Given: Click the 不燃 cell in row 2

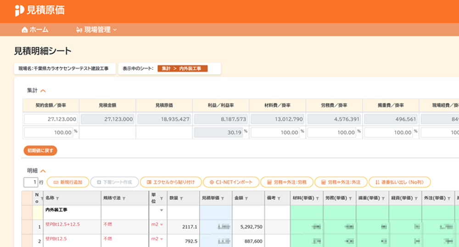Looking at the screenshot, I should [125, 241].
